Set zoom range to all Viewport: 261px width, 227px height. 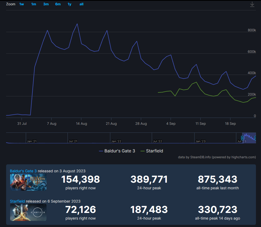click(x=81, y=4)
